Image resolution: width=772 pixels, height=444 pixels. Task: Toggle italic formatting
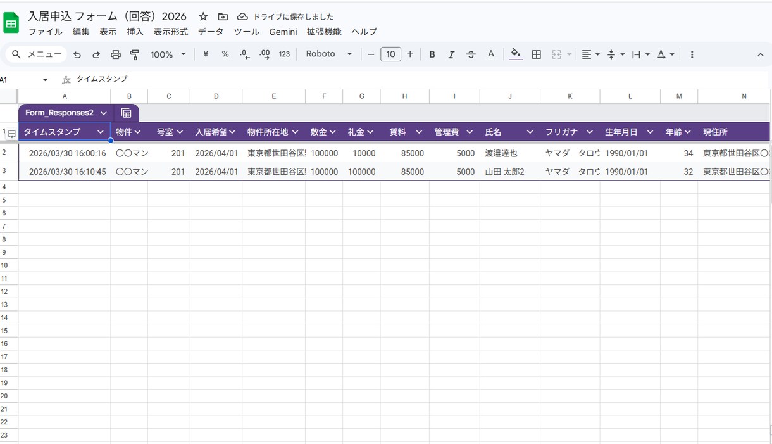click(x=451, y=54)
